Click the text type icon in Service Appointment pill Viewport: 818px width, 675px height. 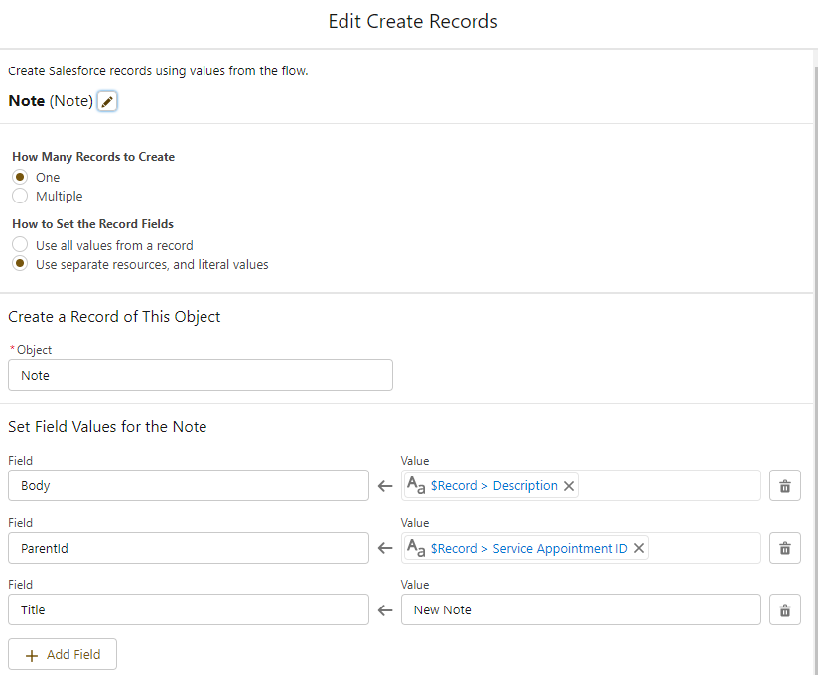pos(417,548)
